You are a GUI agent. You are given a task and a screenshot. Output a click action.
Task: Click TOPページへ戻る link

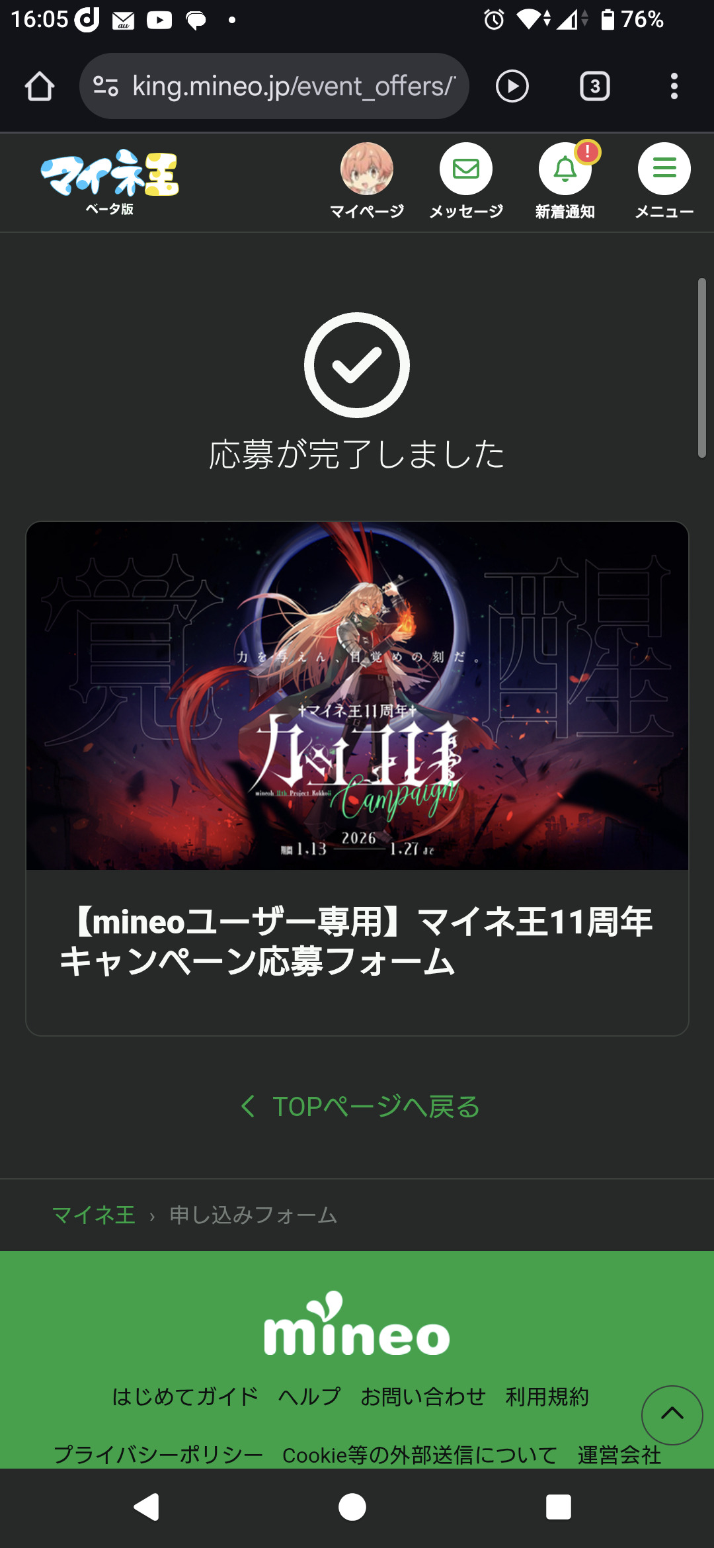click(360, 1106)
